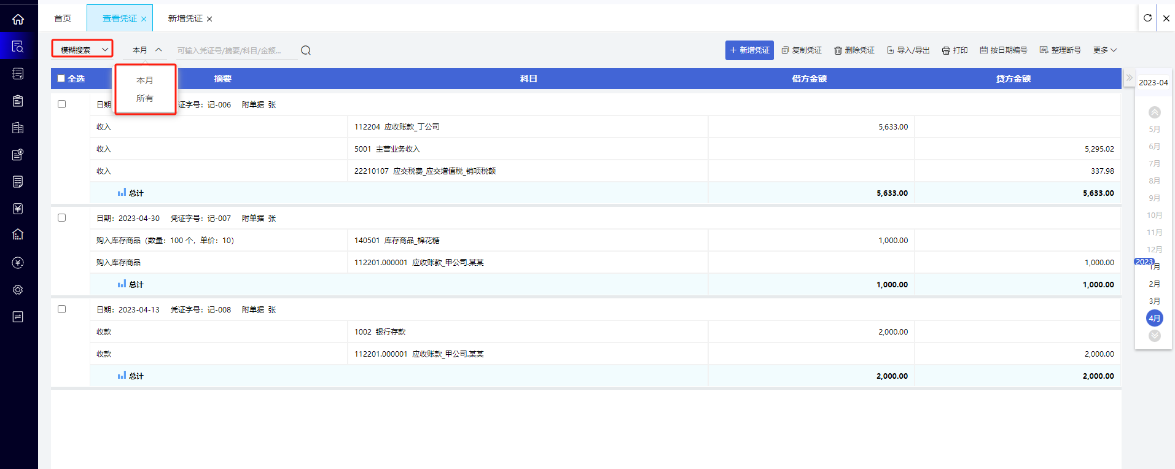Click the refresh icon at top right
Viewport: 1175px width, 469px height.
point(1147,18)
